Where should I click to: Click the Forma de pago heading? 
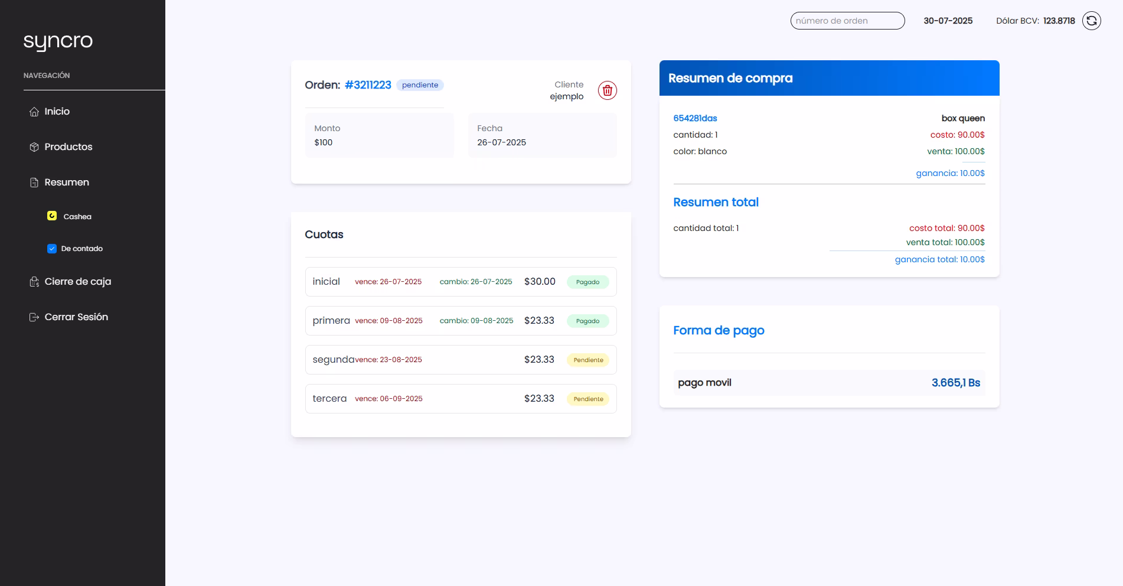(x=719, y=331)
